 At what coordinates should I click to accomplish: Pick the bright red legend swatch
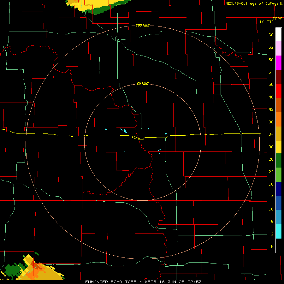click(x=279, y=91)
